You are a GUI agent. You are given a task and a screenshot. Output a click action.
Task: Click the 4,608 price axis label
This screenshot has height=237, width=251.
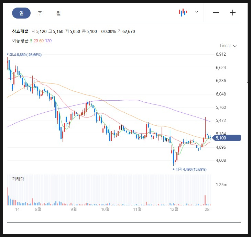[x=221, y=160]
